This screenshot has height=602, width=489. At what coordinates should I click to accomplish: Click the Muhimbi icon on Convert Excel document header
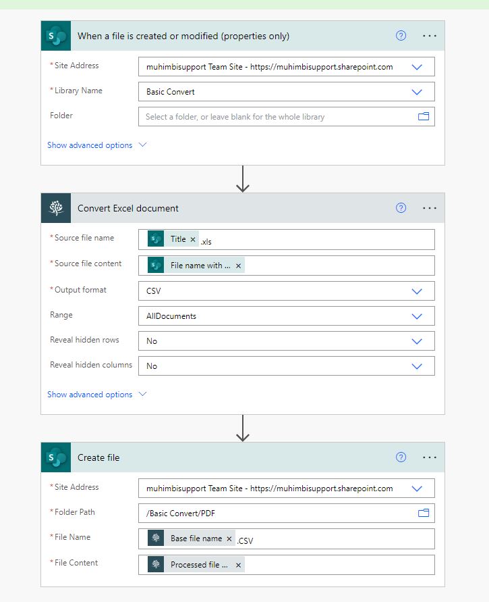pos(55,207)
